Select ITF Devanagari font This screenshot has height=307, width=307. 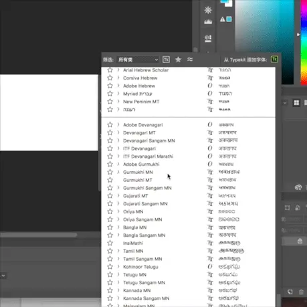[140, 148]
